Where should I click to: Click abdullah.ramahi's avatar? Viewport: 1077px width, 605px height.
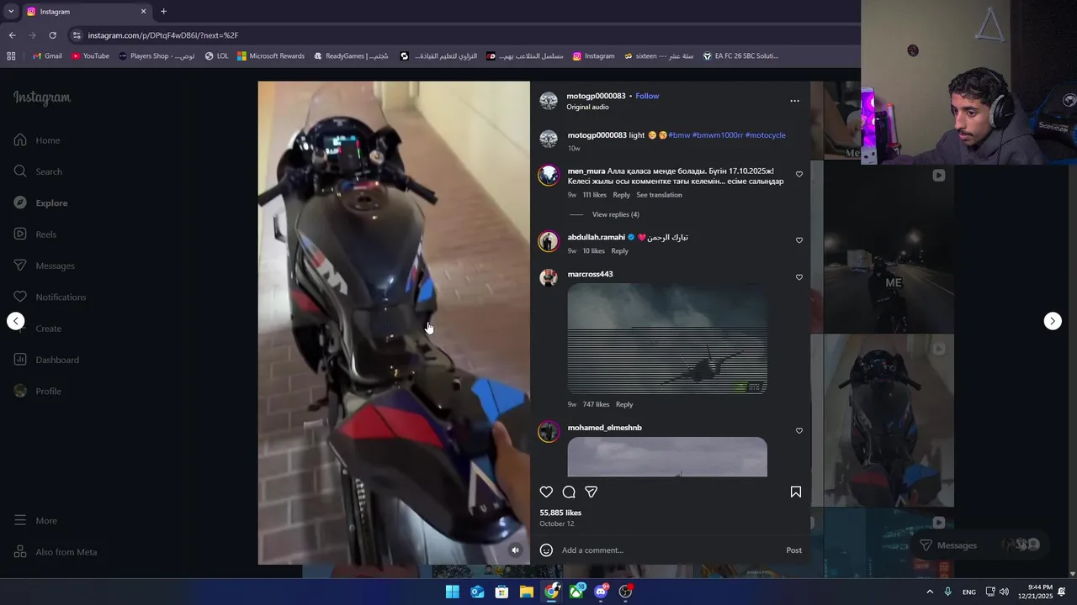coord(549,241)
